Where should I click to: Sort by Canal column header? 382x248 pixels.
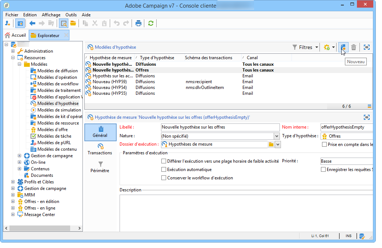pyautogui.click(x=266, y=58)
